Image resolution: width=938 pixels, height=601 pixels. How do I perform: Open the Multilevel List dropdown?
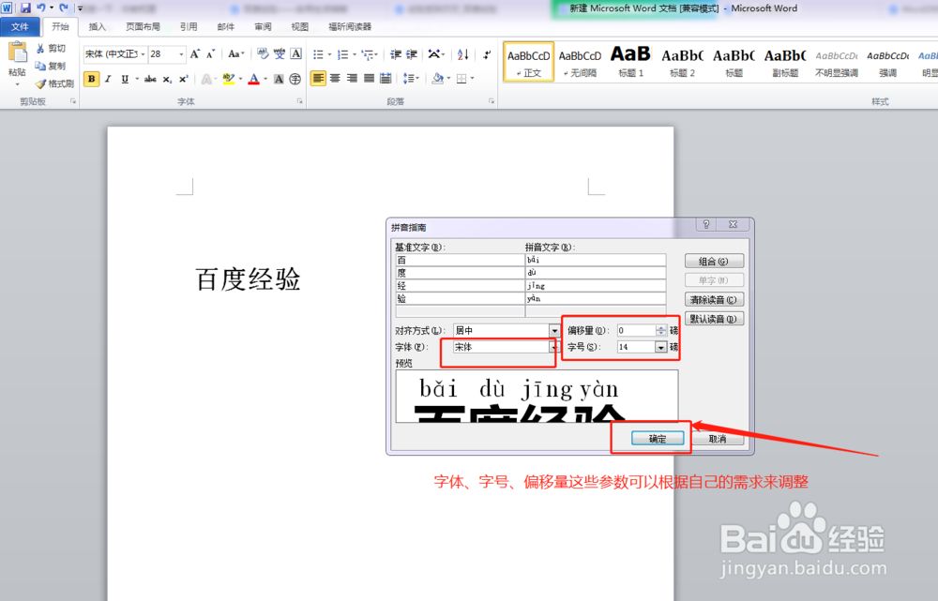point(370,54)
